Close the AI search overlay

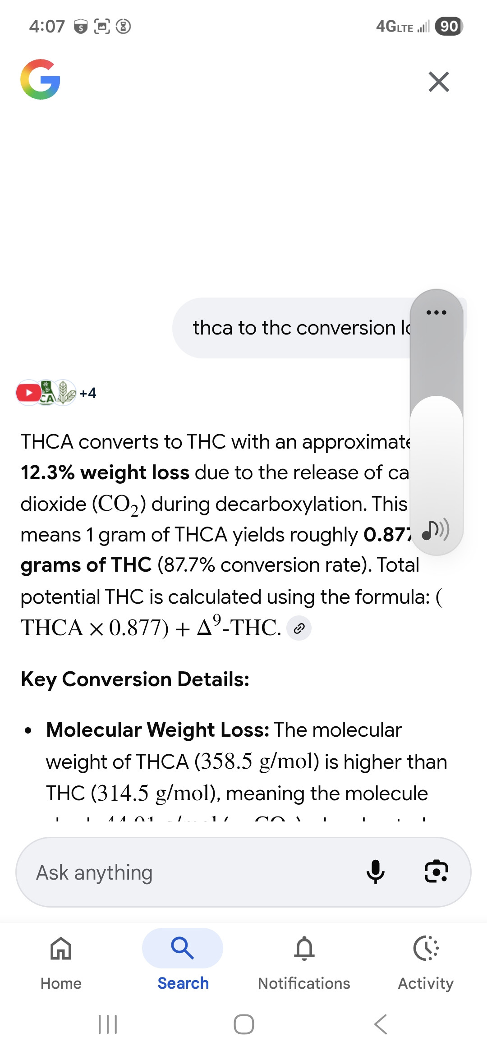click(439, 82)
